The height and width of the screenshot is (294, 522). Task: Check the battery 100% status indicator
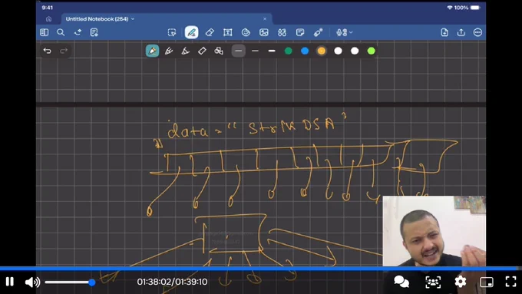pos(467,8)
